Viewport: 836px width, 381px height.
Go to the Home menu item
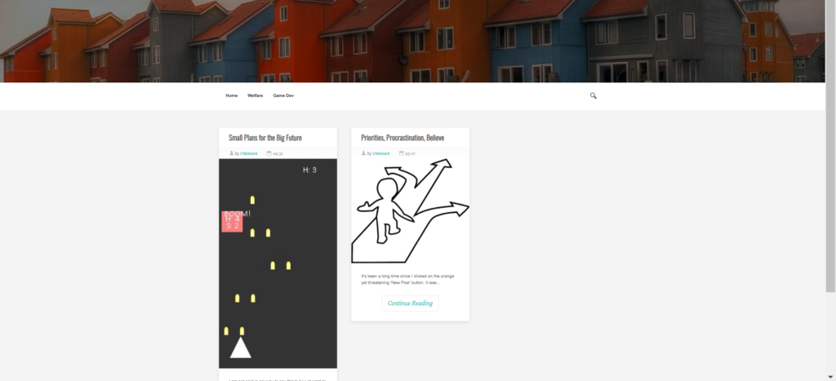tap(231, 96)
